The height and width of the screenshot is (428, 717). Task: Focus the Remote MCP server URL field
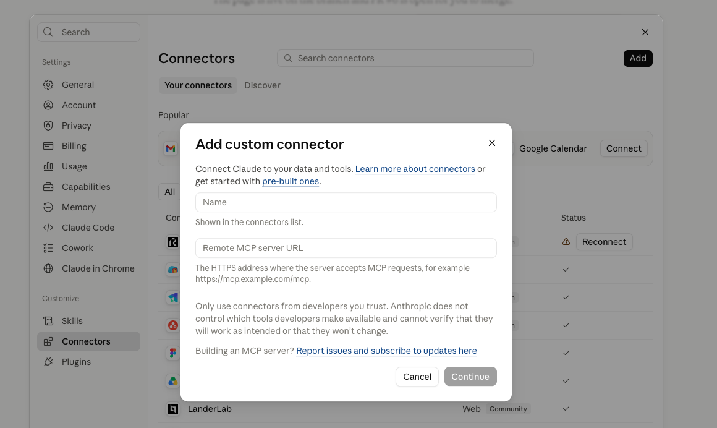[x=346, y=248]
